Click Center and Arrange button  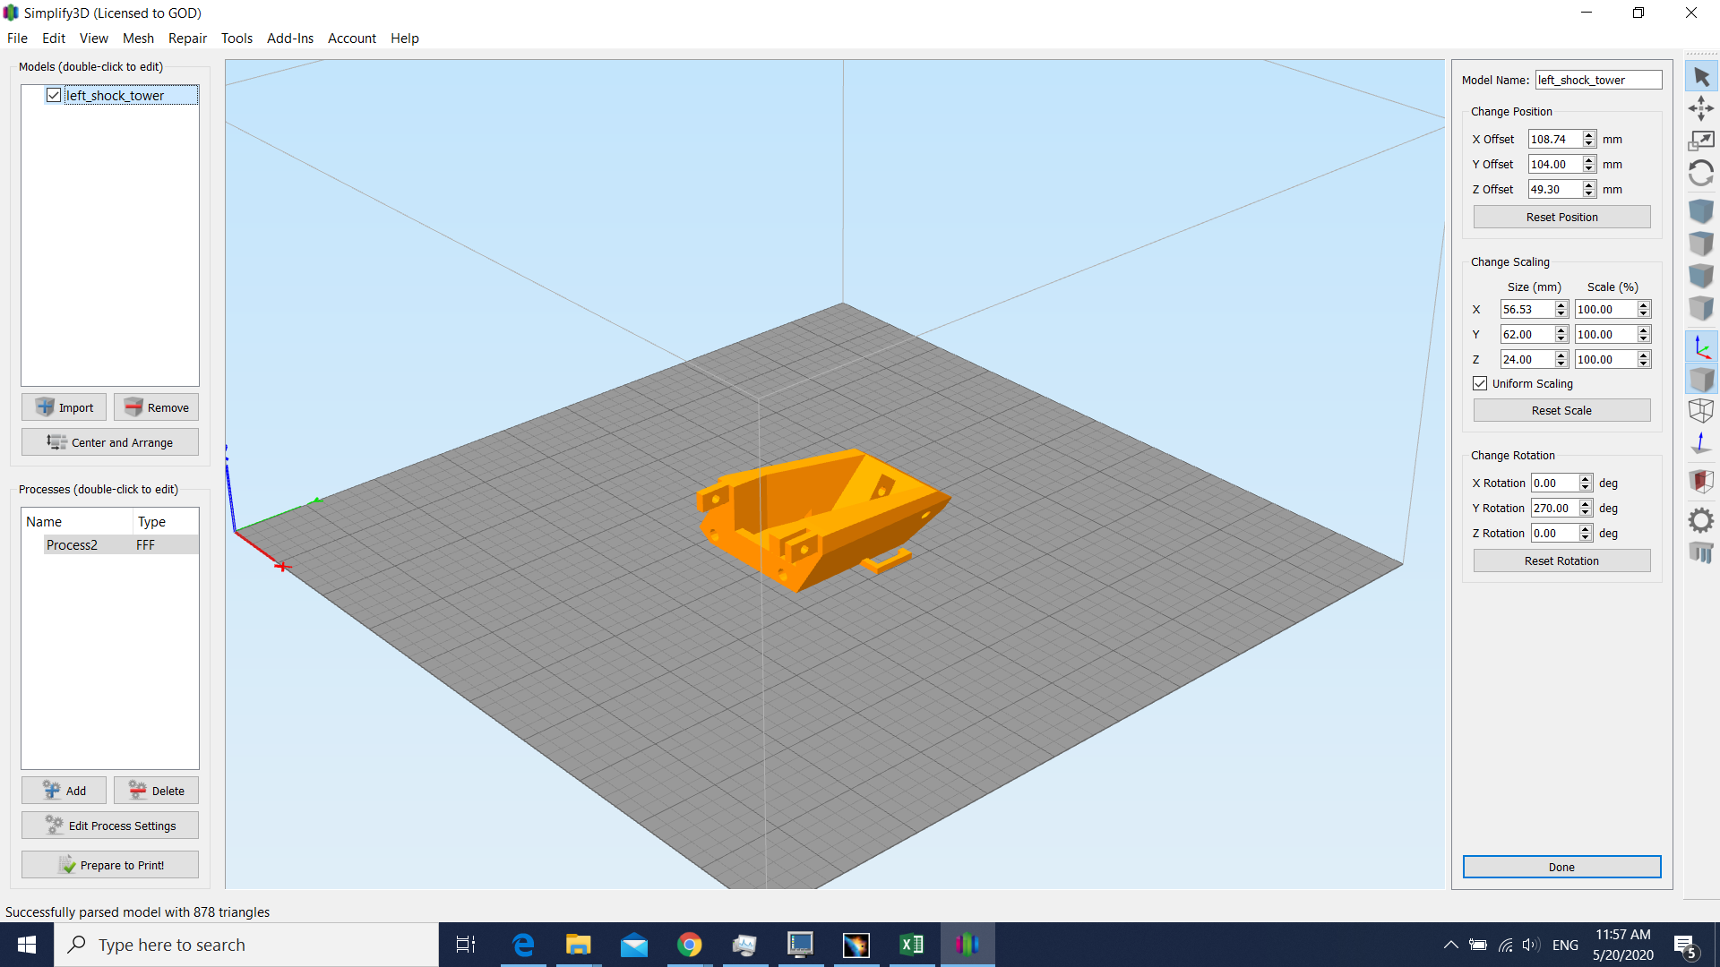110,442
